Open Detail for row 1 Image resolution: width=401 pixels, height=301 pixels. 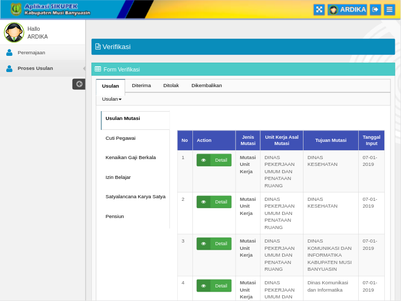[x=214, y=160]
